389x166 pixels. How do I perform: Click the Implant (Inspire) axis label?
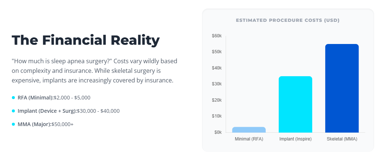coord(295,139)
